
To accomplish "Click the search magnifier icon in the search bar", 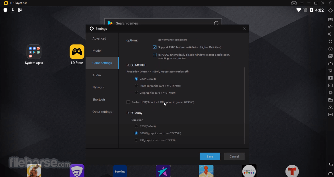I will (216, 23).
